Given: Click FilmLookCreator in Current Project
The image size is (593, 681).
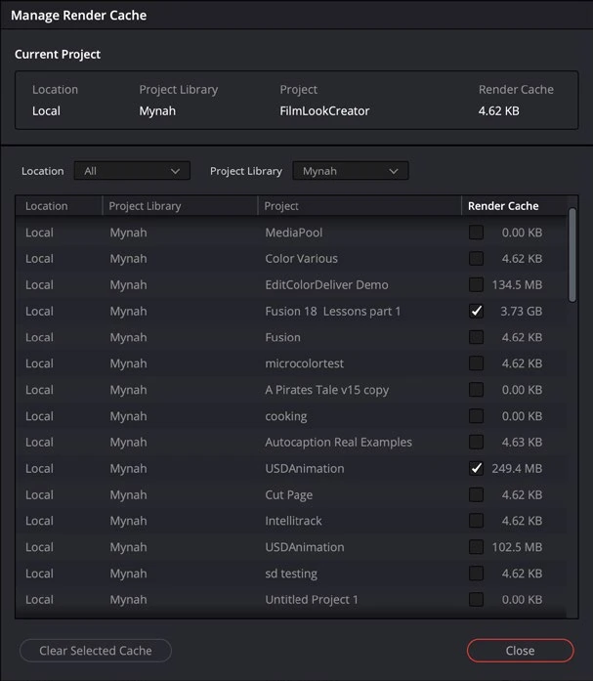Looking at the screenshot, I should 324,110.
